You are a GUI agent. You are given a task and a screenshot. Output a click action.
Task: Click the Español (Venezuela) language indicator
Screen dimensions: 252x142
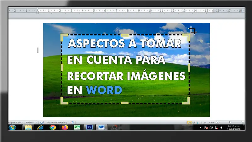click(57, 122)
